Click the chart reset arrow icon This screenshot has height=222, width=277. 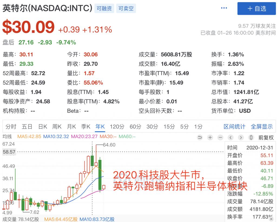click(200, 137)
